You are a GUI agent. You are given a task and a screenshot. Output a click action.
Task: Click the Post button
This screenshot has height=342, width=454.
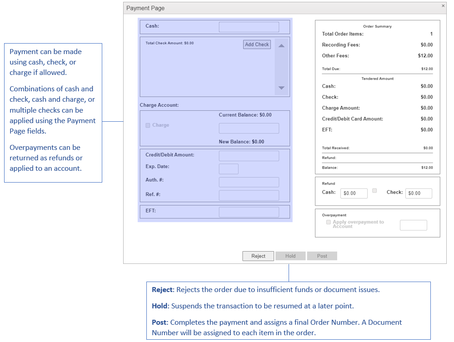[x=322, y=256]
